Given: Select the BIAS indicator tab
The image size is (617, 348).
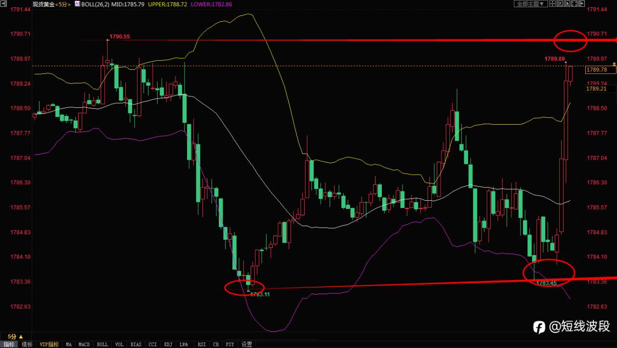Looking at the screenshot, I should [136, 344].
